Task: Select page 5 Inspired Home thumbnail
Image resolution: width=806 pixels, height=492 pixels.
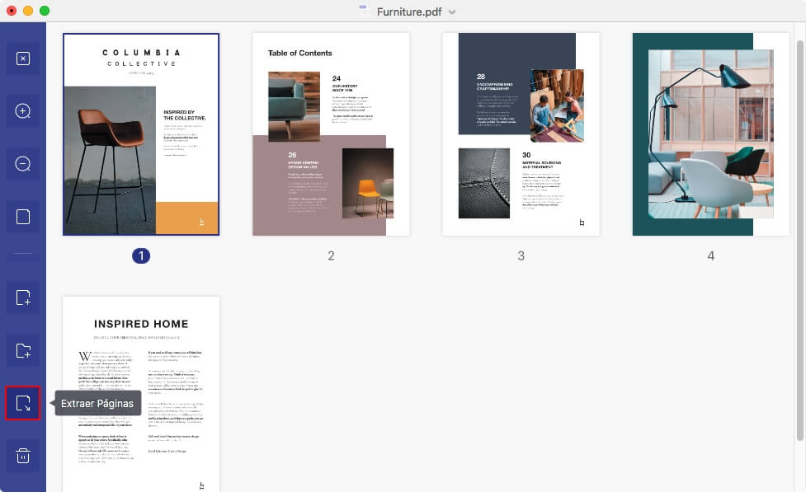Action: pos(141,394)
